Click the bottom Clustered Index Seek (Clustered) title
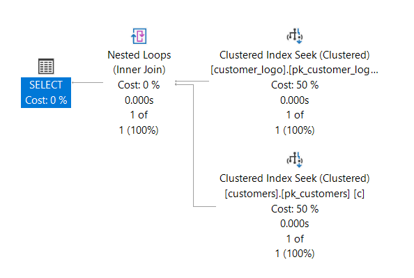 pyautogui.click(x=294, y=178)
